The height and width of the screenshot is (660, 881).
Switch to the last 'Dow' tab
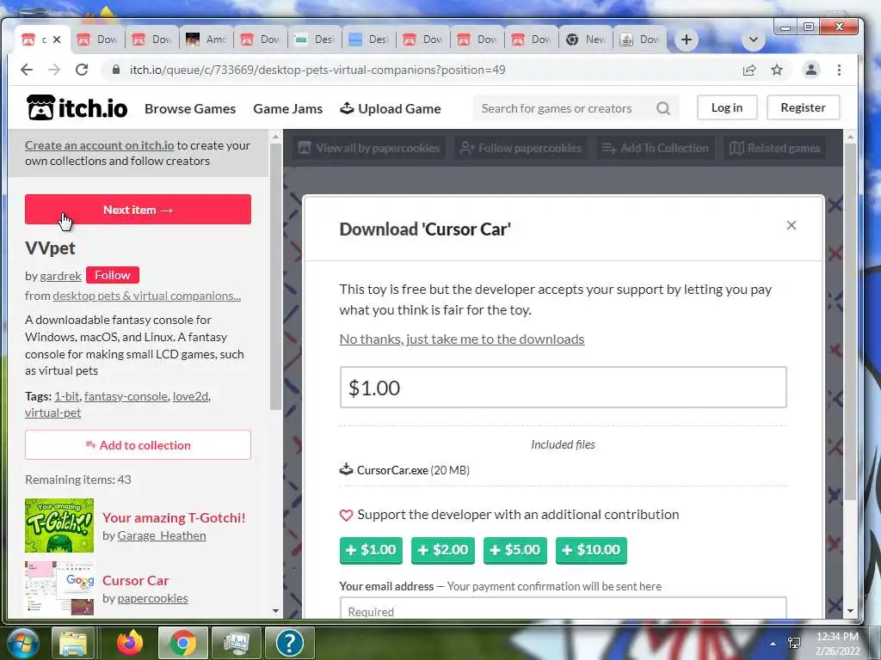pos(640,40)
